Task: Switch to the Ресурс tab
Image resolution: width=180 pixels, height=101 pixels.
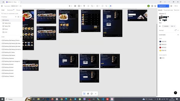Action: tap(18, 10)
